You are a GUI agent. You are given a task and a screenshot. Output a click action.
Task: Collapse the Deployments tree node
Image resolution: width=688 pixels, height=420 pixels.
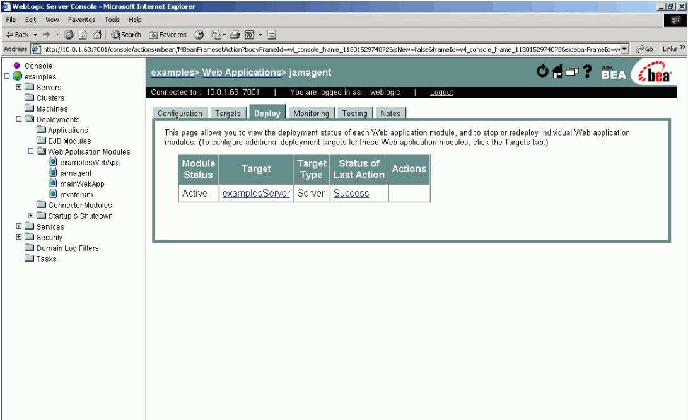point(19,119)
